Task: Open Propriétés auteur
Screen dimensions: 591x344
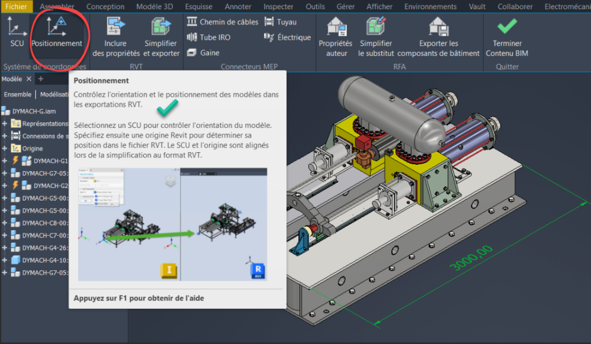Action: [336, 37]
